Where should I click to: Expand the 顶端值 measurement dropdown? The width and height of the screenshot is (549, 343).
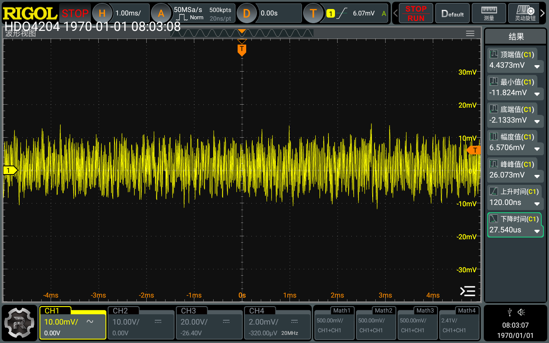(x=537, y=66)
